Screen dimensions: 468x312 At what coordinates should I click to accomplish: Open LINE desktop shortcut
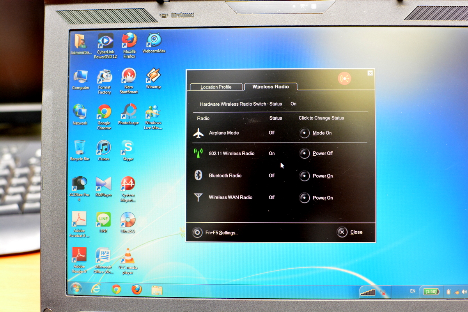pos(103,222)
